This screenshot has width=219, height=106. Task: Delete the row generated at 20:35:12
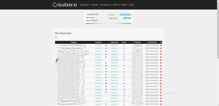161,89
